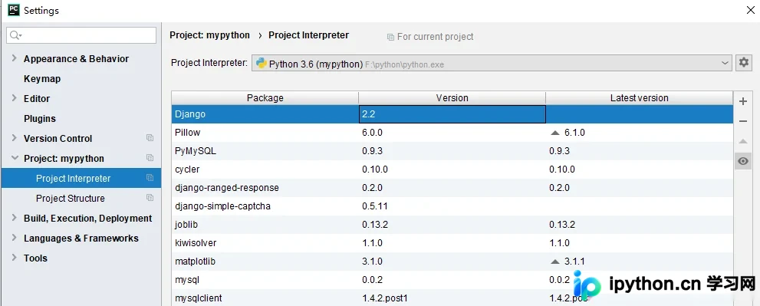
Task: Open the Project Interpreter dropdown
Action: tap(492, 64)
